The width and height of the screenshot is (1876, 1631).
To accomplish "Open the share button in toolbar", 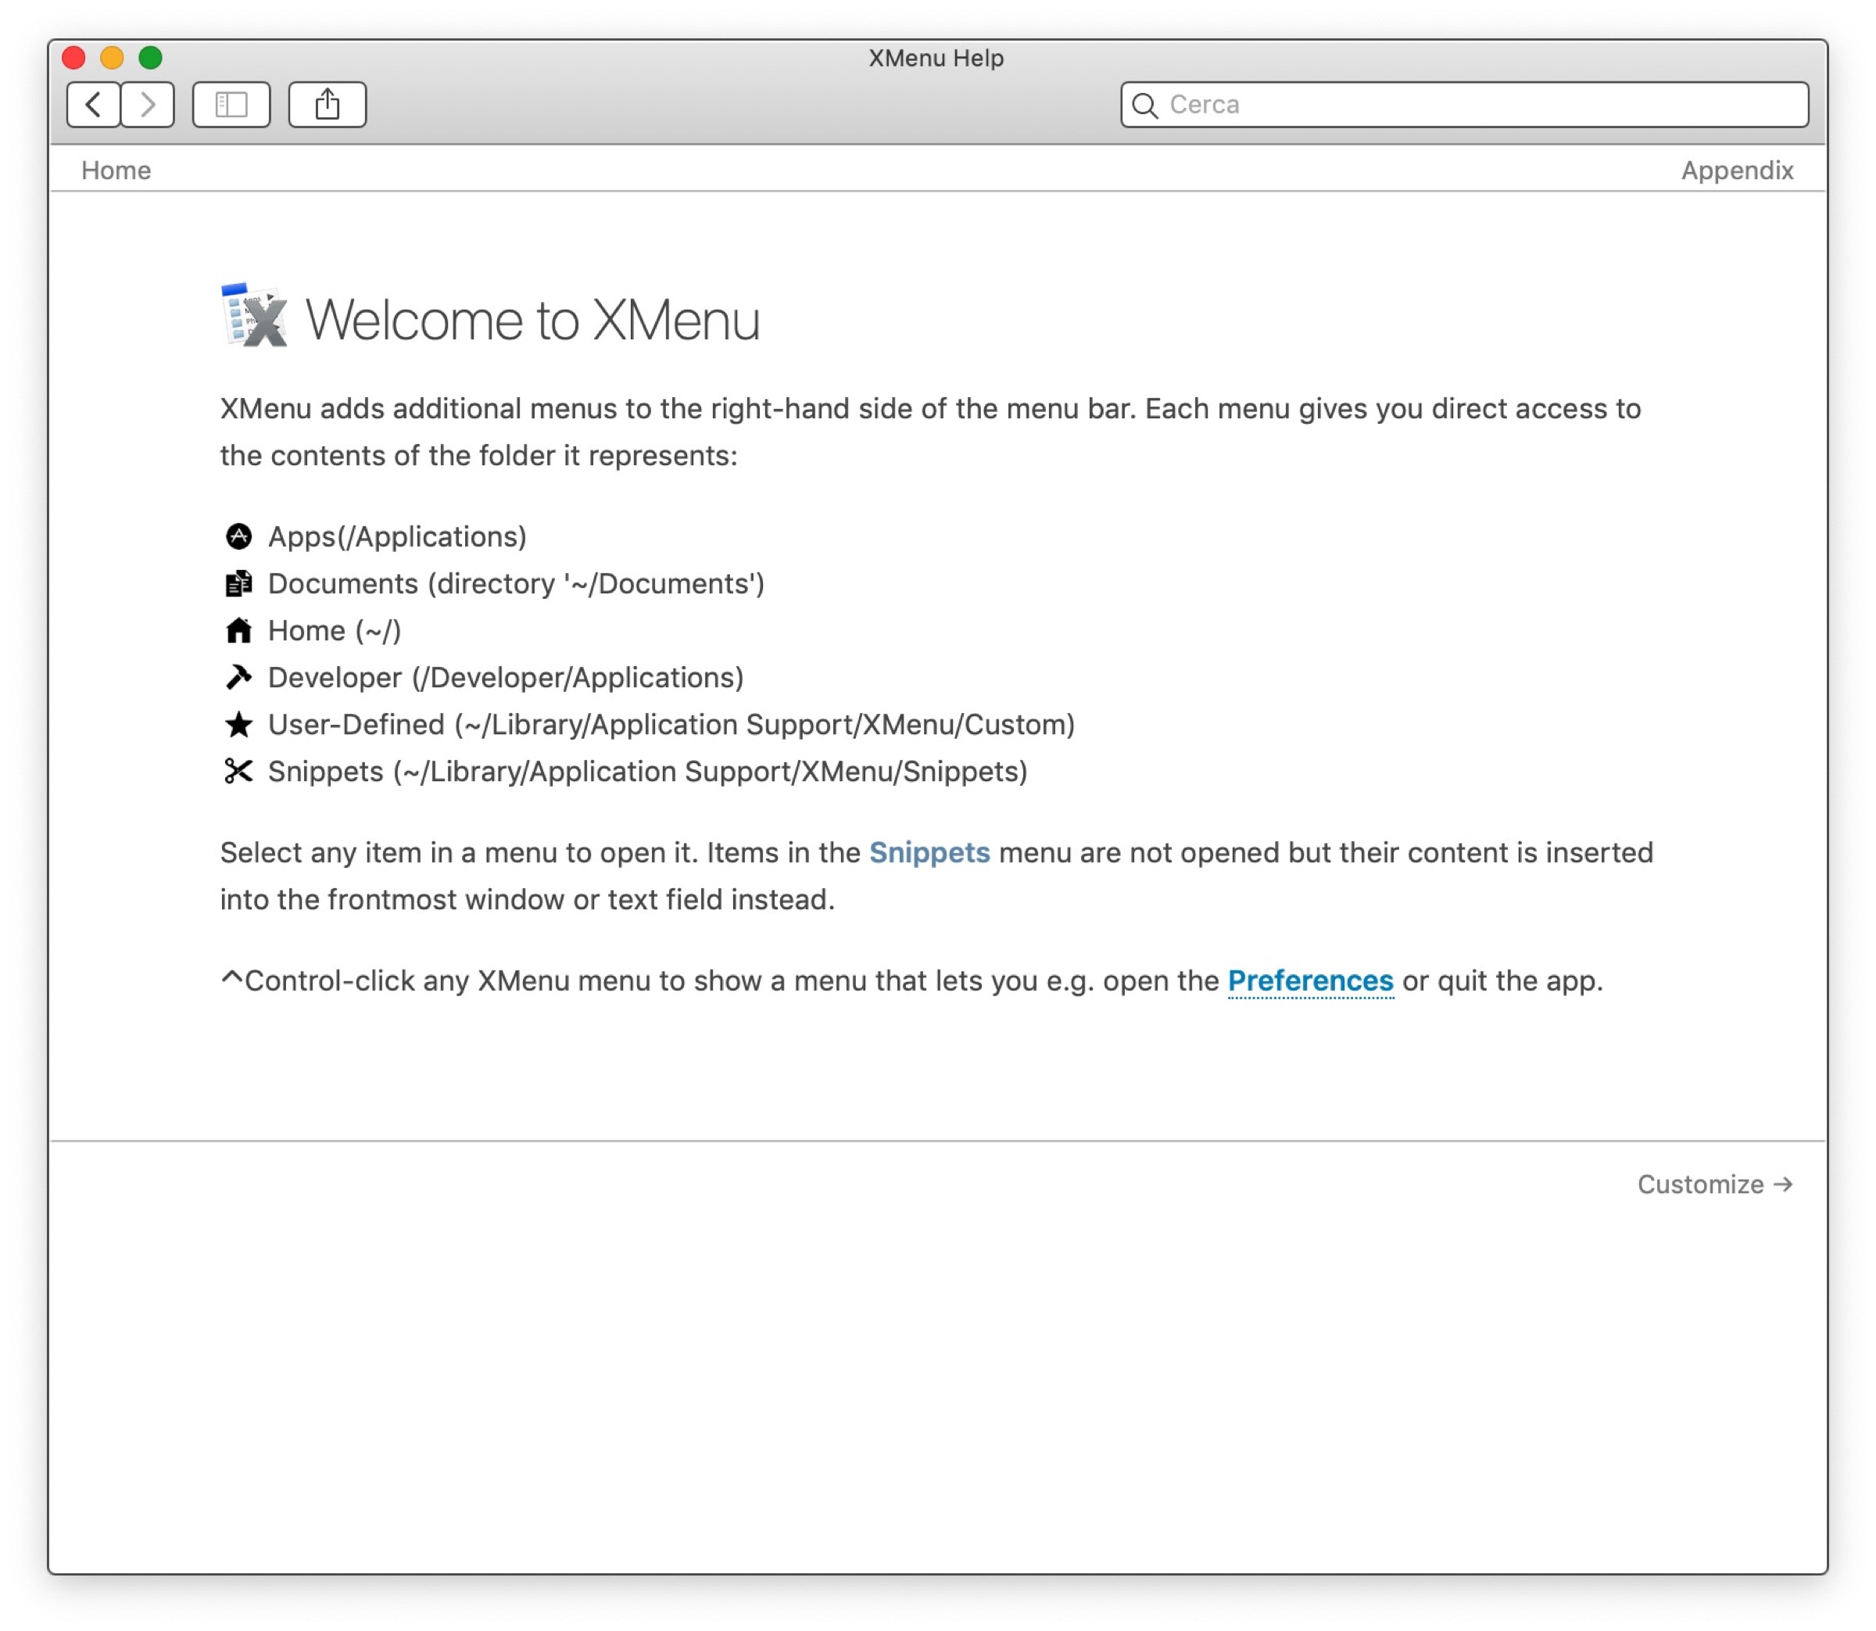I will [x=327, y=105].
